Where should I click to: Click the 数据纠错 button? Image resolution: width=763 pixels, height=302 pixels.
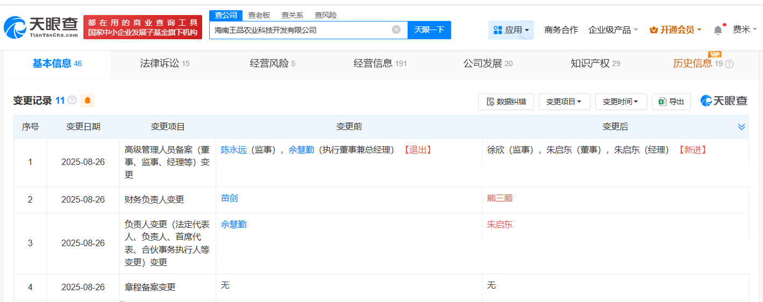(505, 102)
